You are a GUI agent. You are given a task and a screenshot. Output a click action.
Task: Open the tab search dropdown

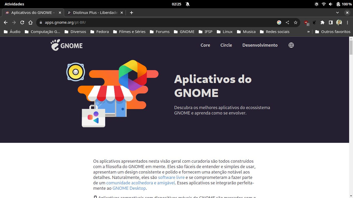coord(337,13)
